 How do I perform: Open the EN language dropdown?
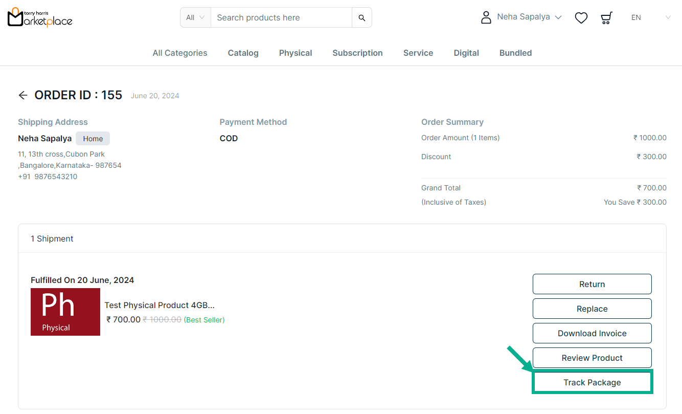(x=650, y=17)
